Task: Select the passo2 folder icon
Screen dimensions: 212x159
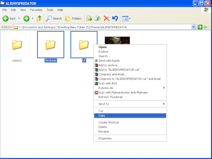Action: (17, 44)
